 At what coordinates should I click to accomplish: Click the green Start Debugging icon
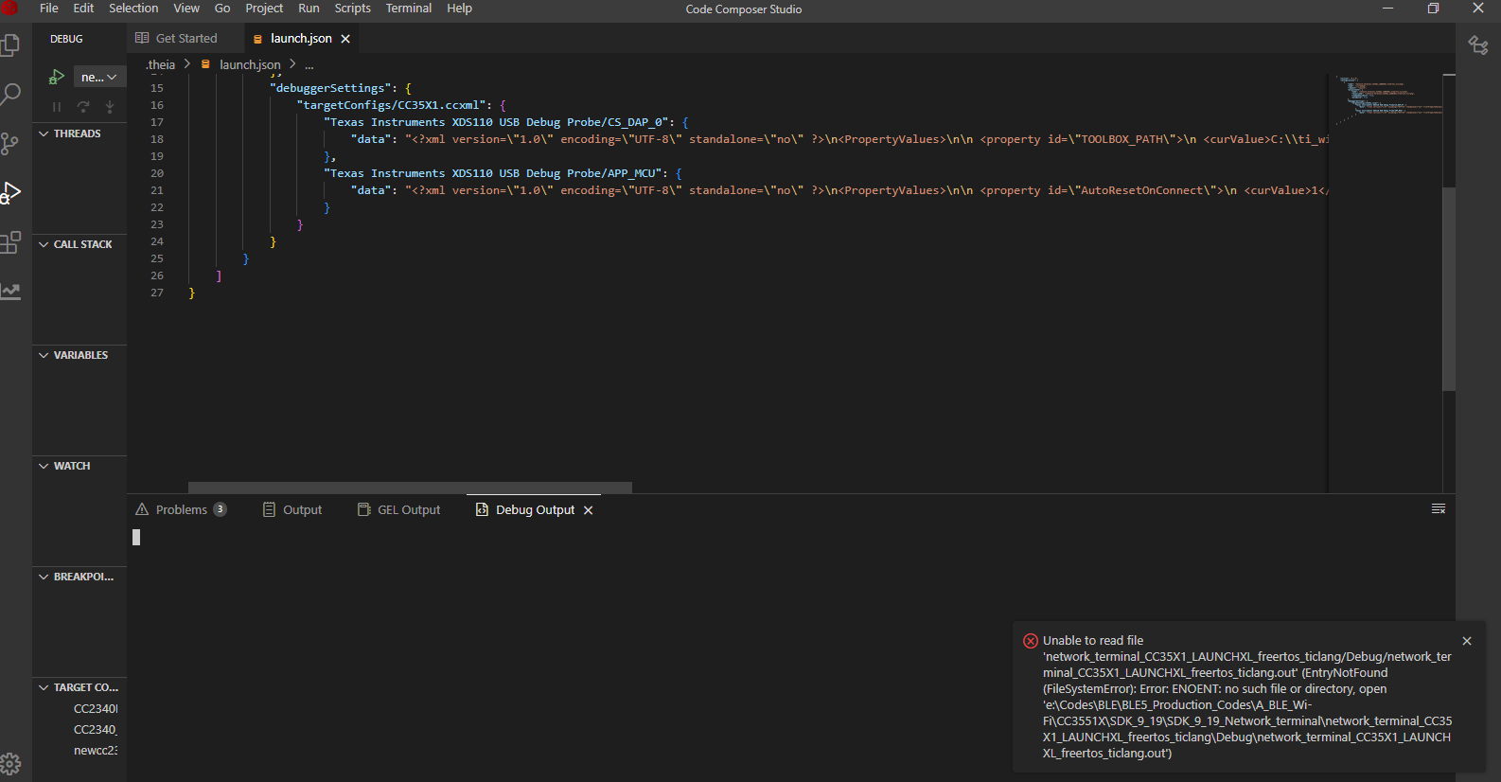coord(57,77)
